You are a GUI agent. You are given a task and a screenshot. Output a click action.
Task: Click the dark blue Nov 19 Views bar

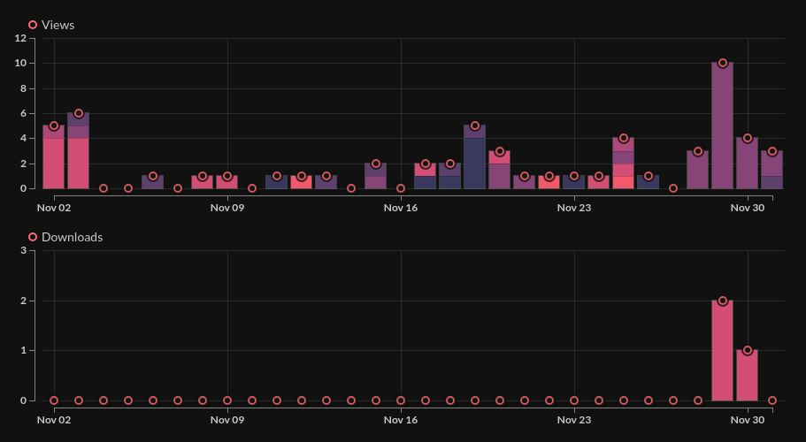click(x=475, y=164)
